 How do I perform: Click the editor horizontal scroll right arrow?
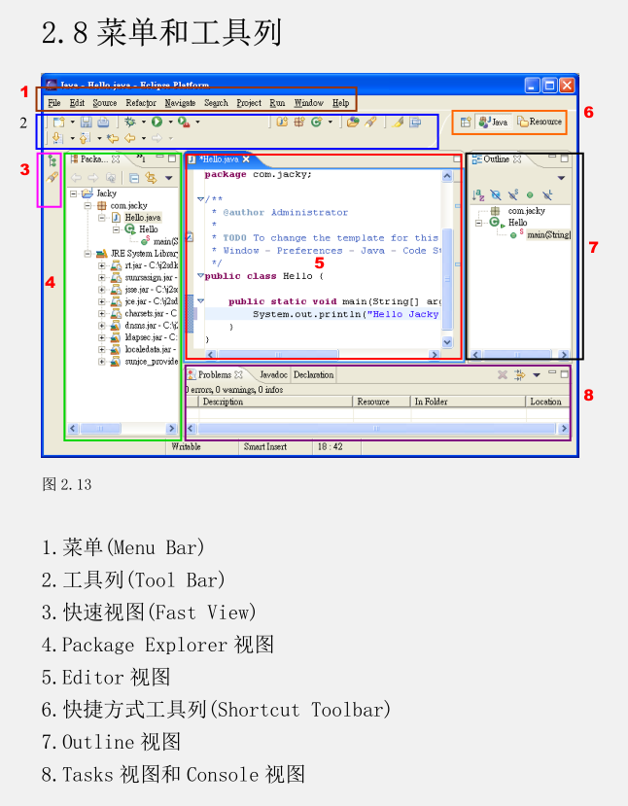click(435, 355)
